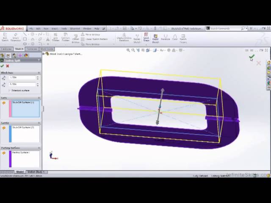The image size is (271, 203).
Task: Click Mirror Entities in the ribbon
Action: click(x=90, y=35)
